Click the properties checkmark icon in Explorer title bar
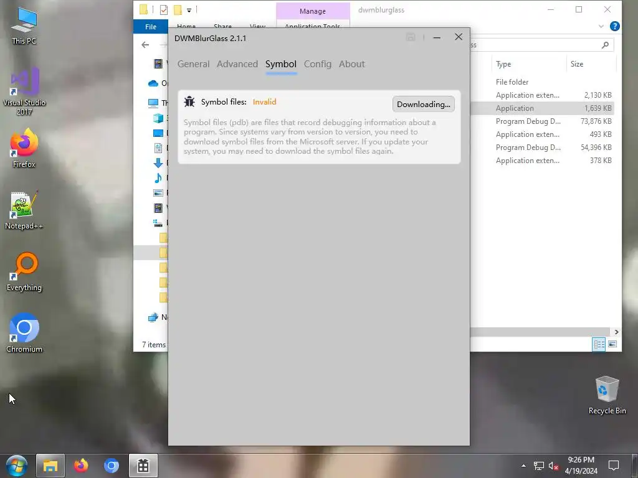 164,9
